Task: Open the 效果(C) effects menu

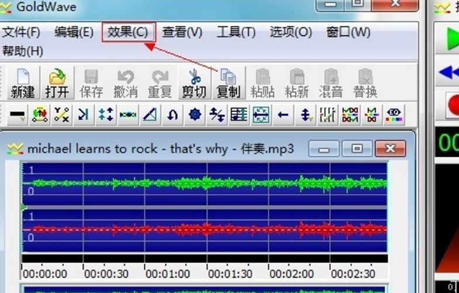Action: [128, 32]
